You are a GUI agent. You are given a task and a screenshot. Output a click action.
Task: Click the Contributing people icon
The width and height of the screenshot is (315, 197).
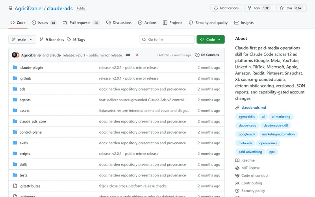click(x=237, y=183)
